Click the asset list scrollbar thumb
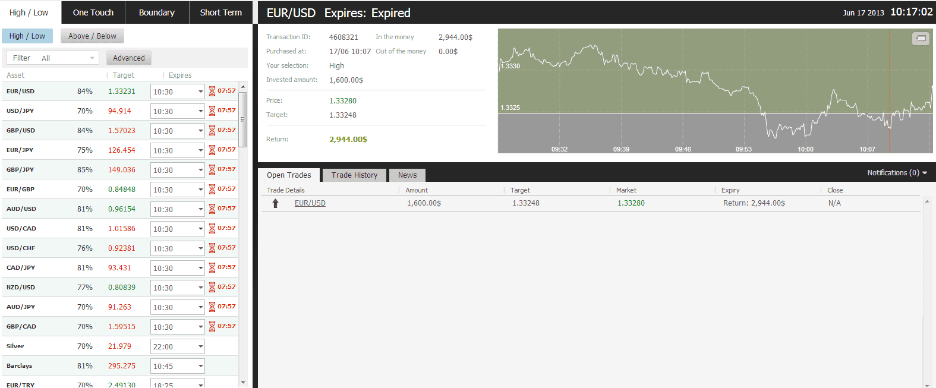This screenshot has width=936, height=388. [x=242, y=119]
